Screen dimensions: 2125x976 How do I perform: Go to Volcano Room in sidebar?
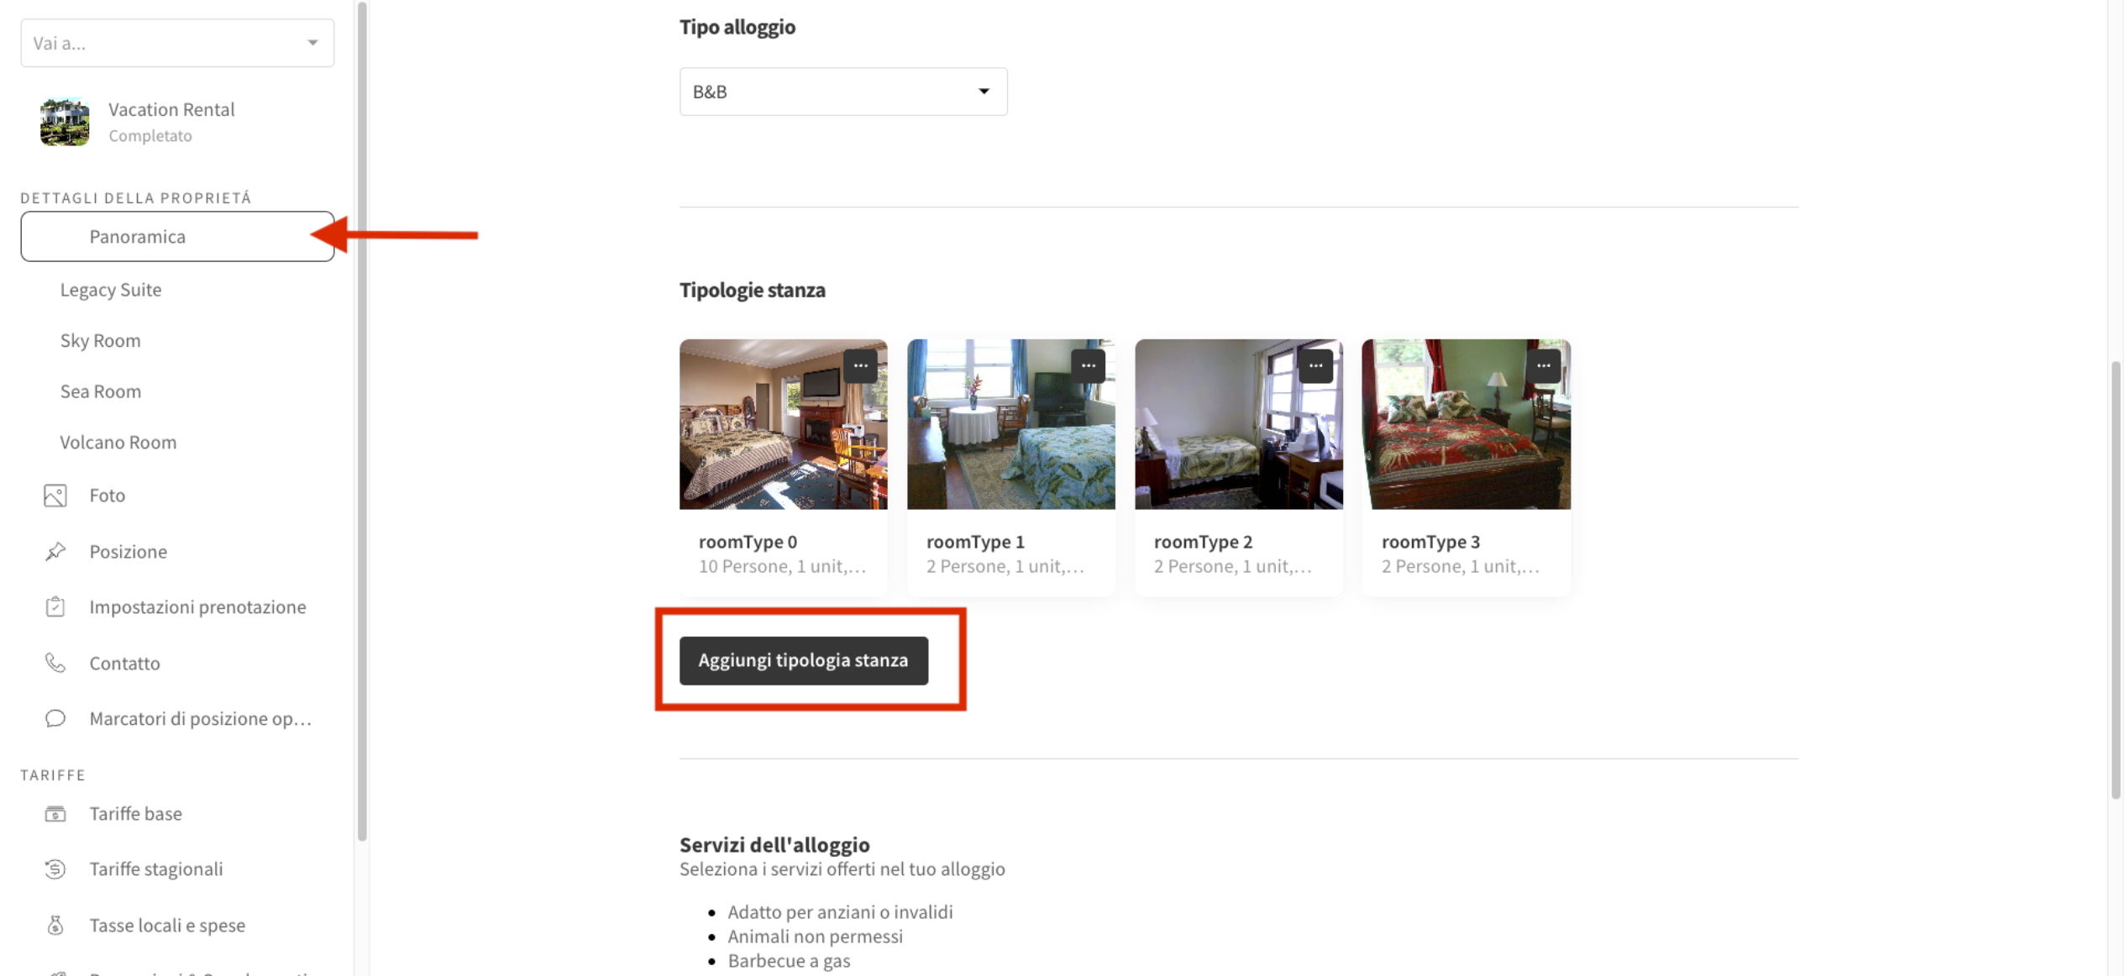[x=118, y=443]
